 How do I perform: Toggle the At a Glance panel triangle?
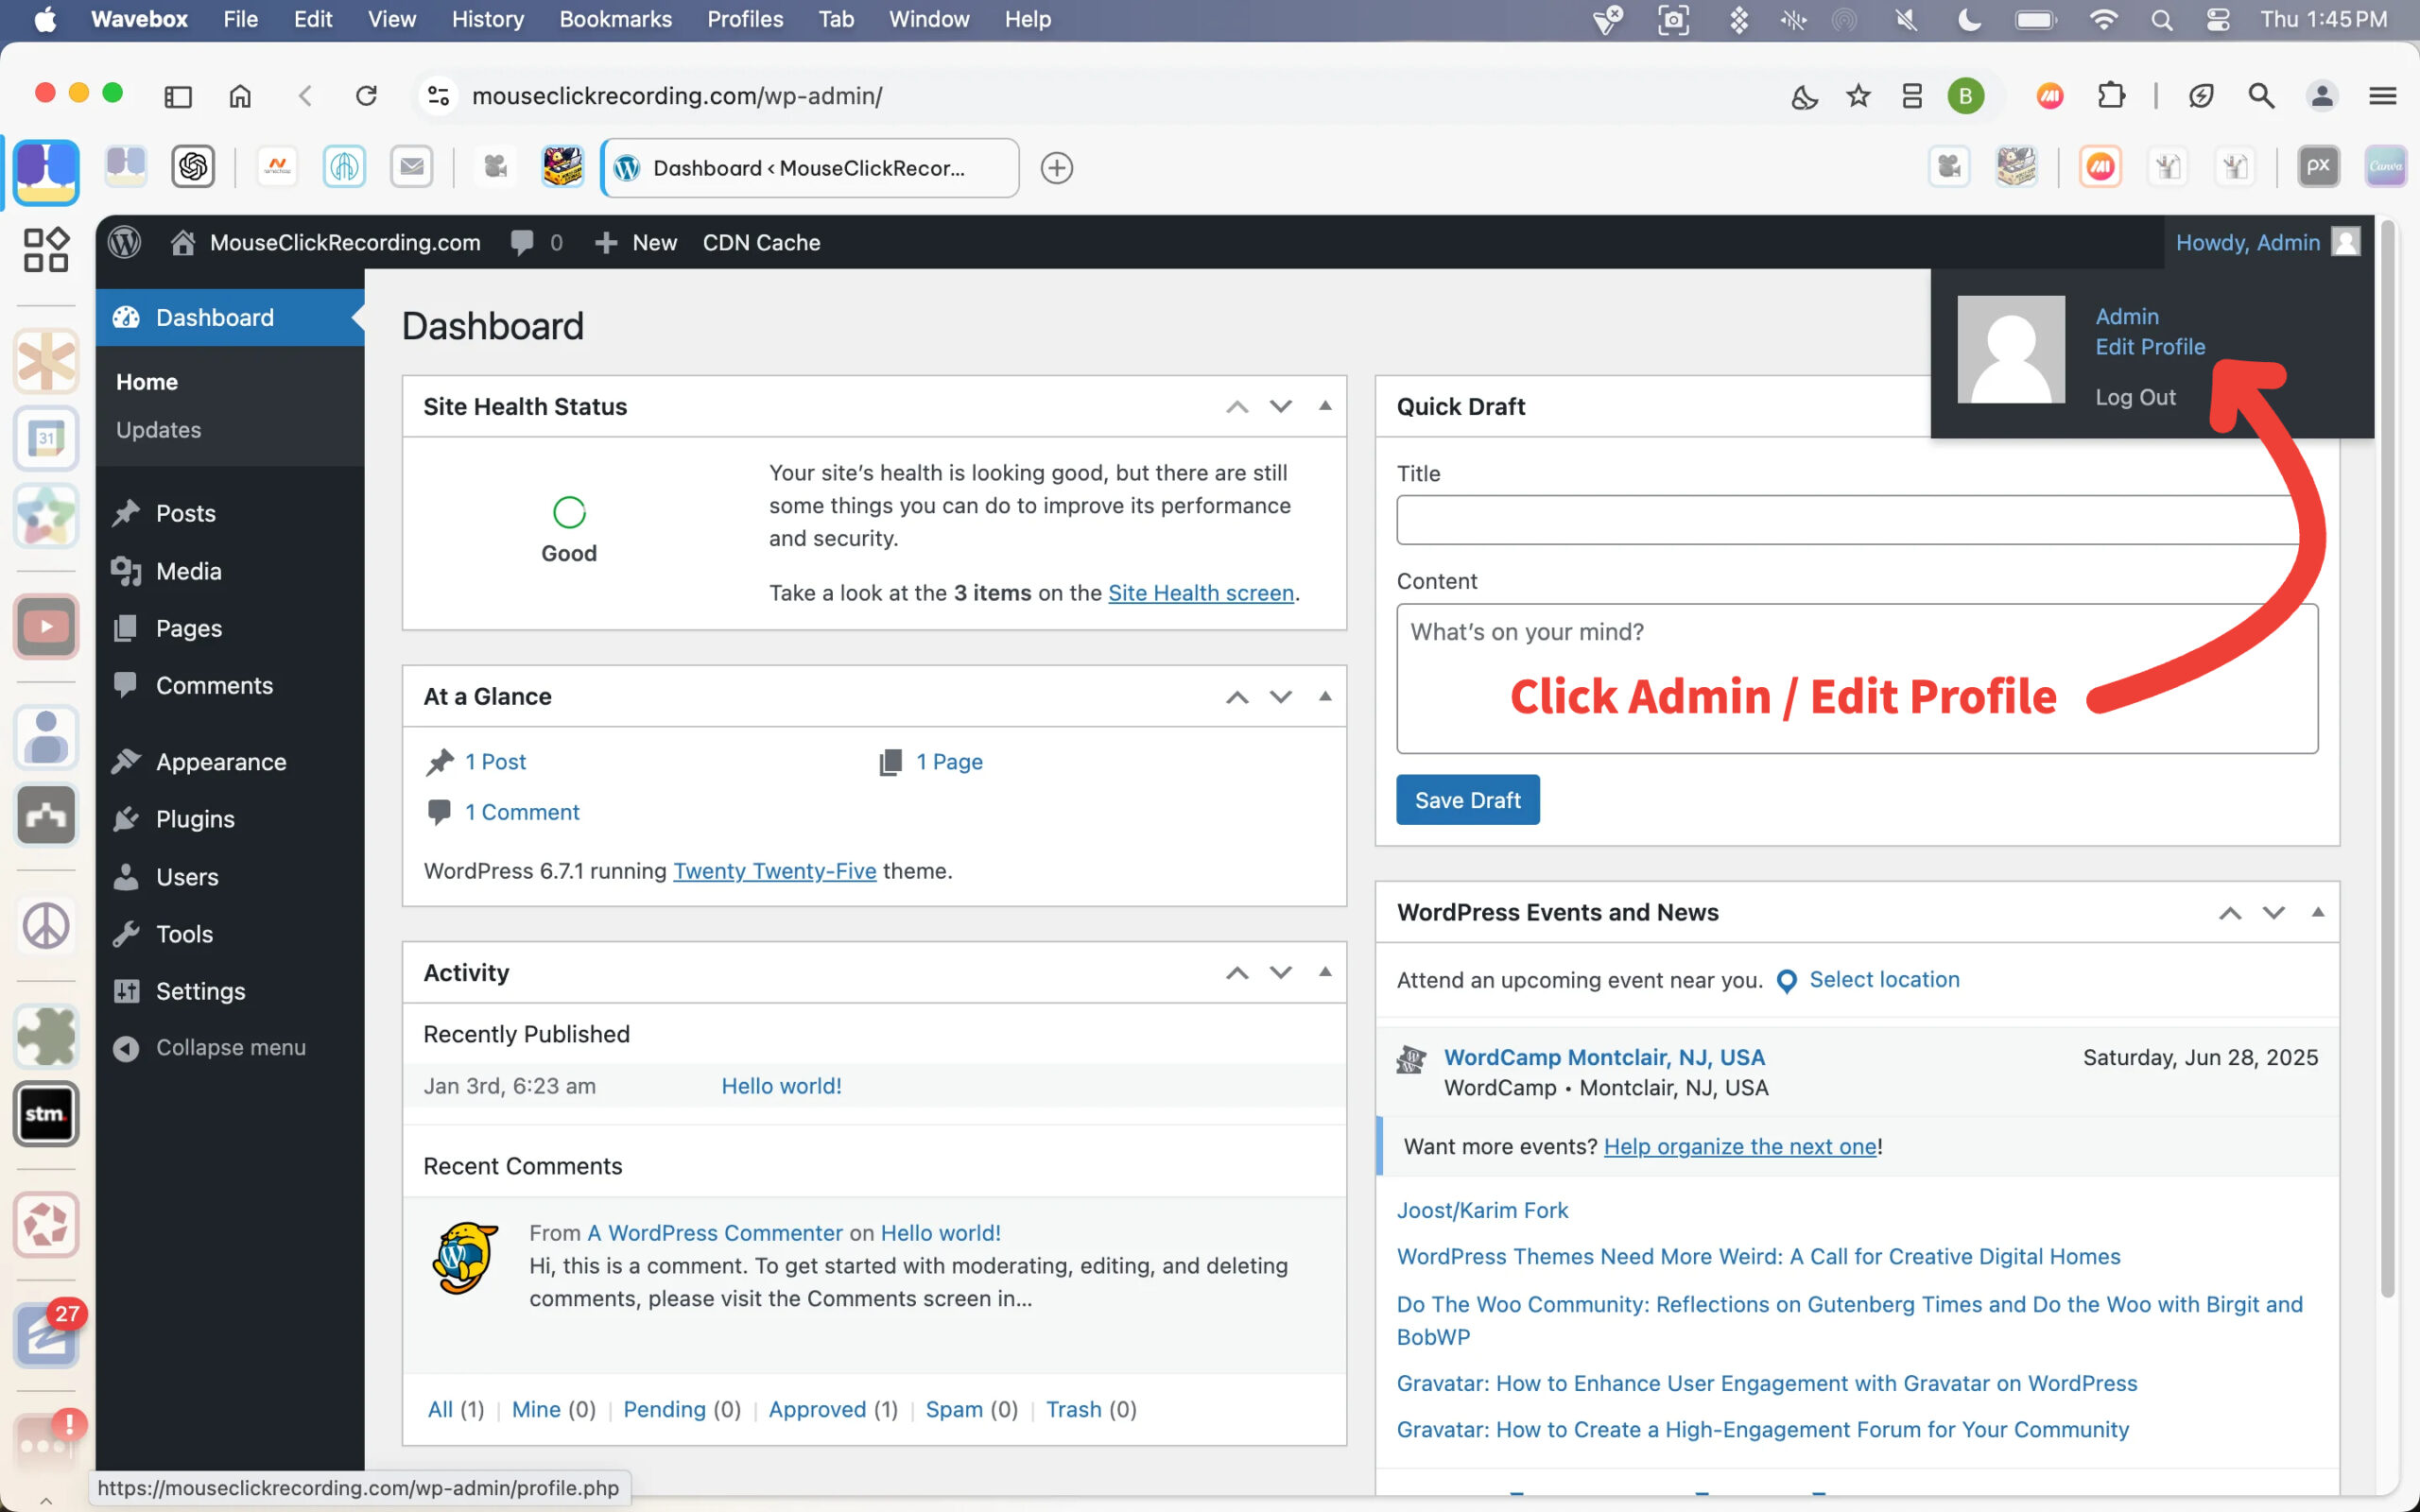[x=1325, y=696]
